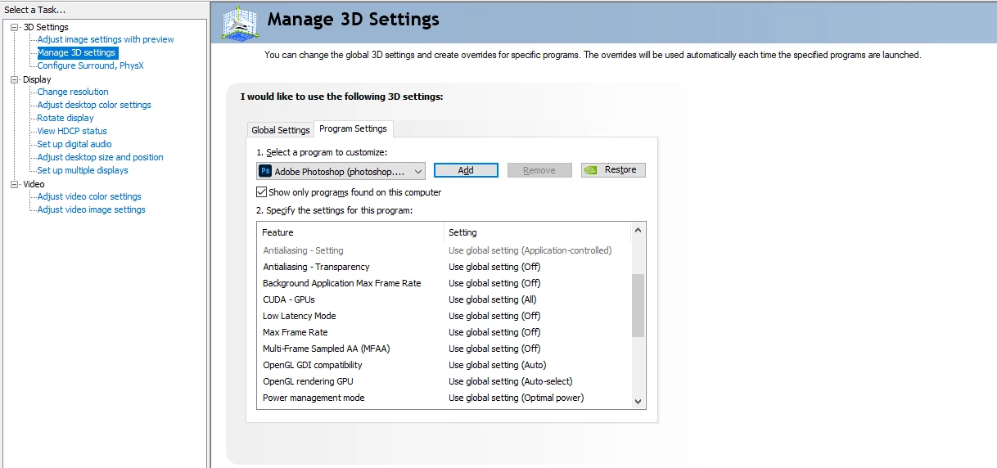Select the Low Latency Mode feature

299,316
